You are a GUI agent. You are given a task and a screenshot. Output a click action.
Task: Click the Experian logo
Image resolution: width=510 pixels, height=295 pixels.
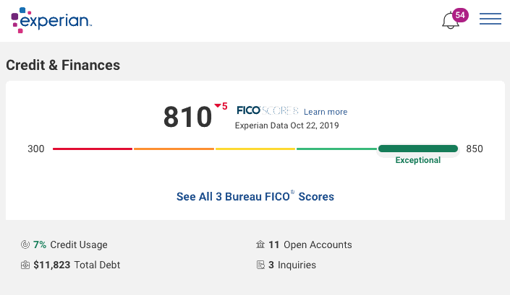point(51,20)
